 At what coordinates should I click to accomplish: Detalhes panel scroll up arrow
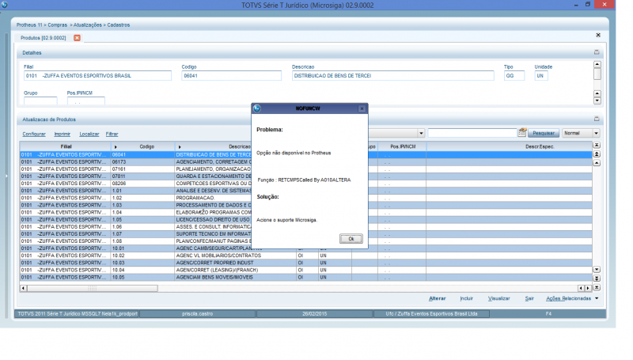tap(597, 64)
